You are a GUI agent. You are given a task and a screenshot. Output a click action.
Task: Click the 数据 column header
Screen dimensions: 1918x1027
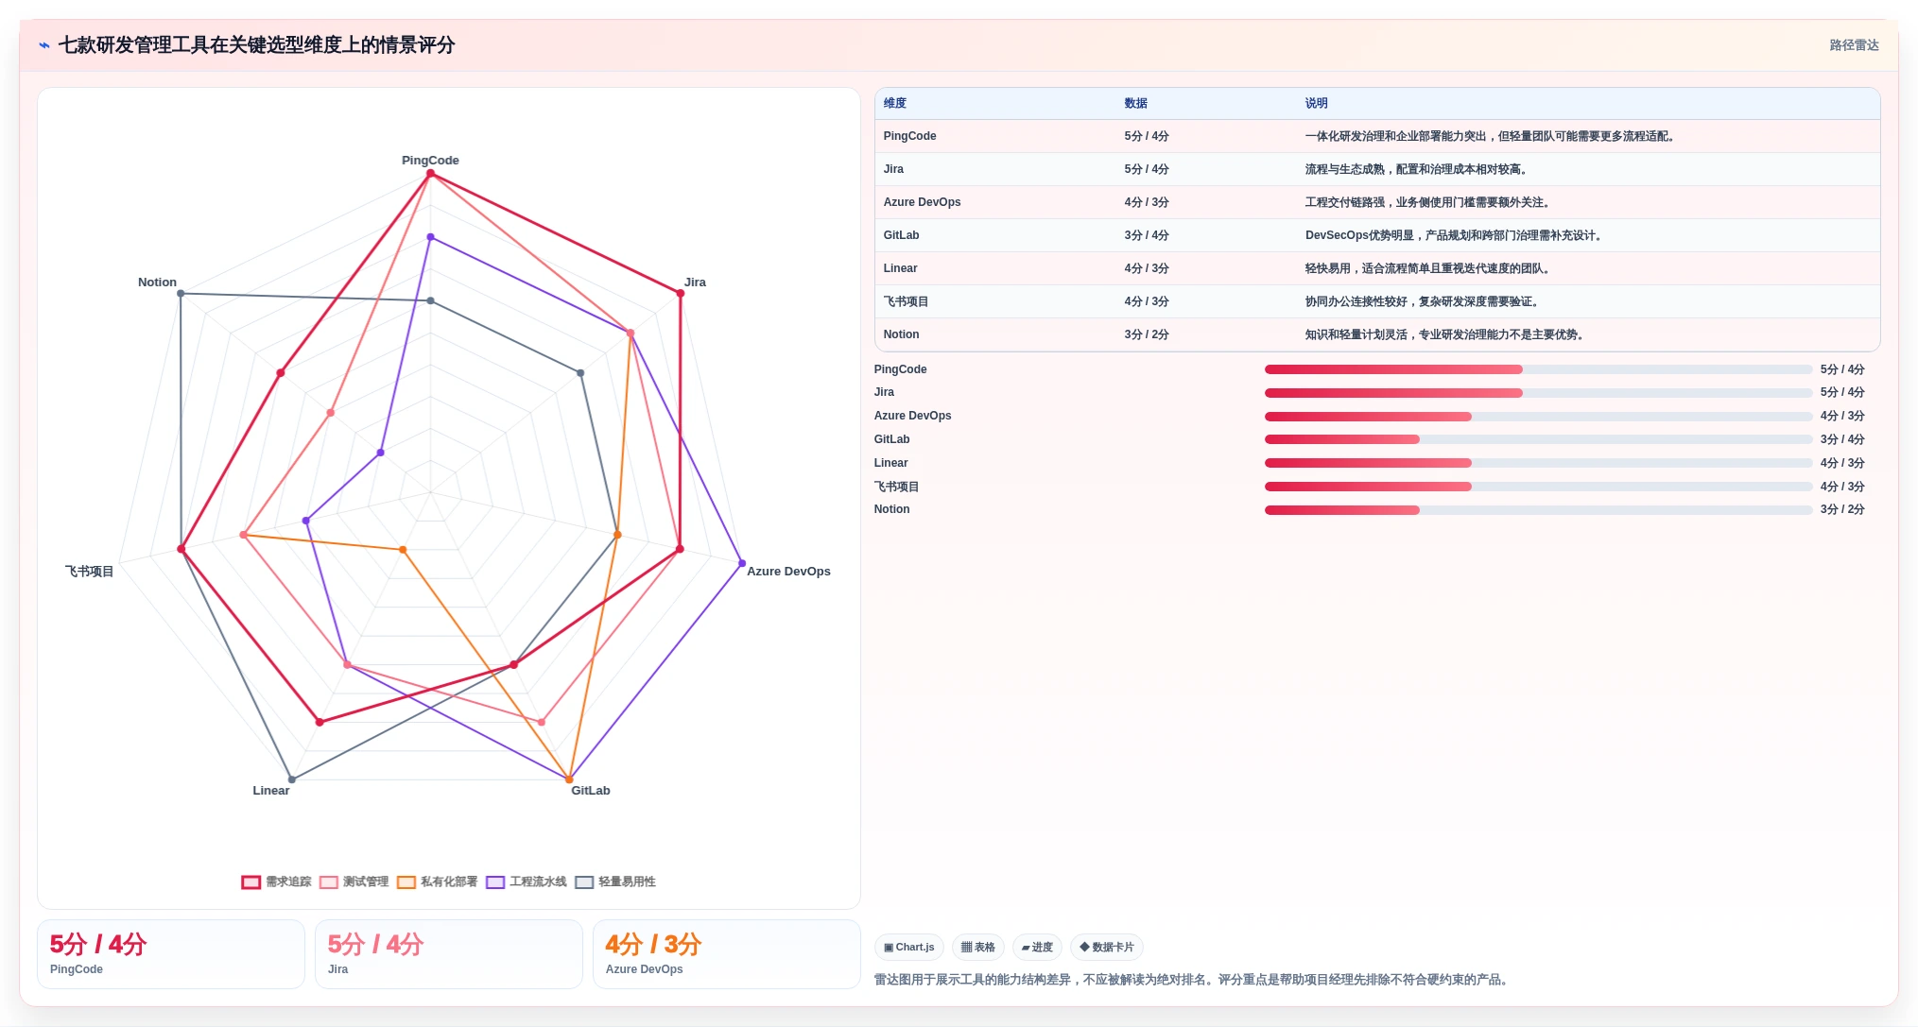[1135, 103]
